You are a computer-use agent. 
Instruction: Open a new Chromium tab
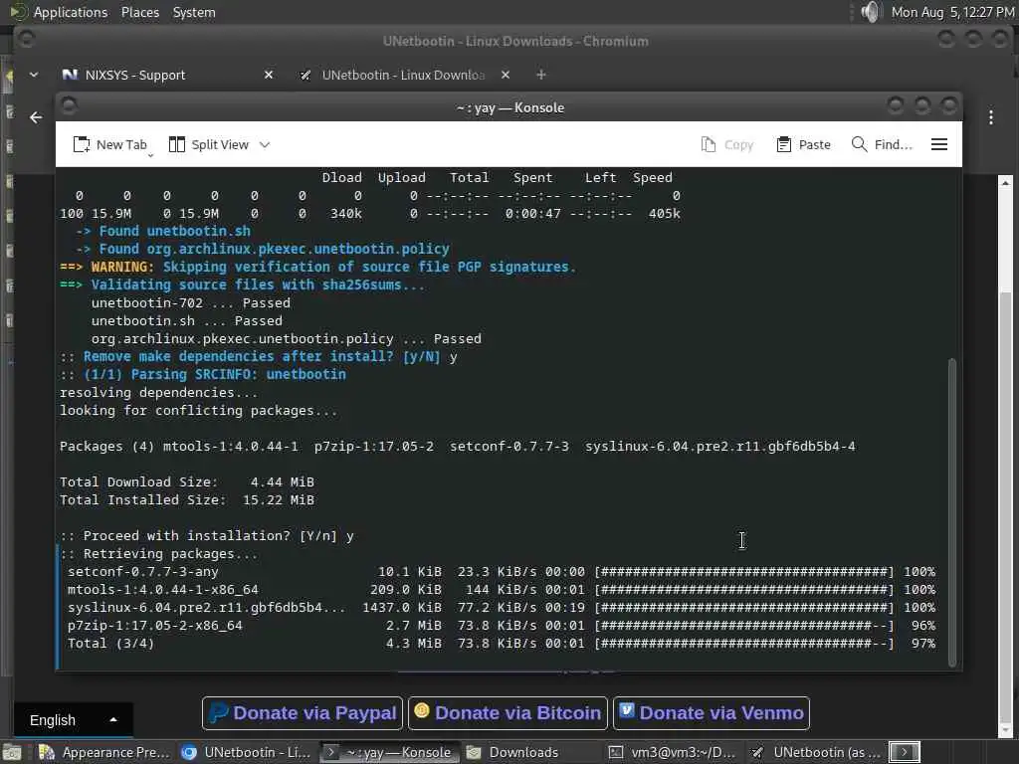tap(540, 75)
